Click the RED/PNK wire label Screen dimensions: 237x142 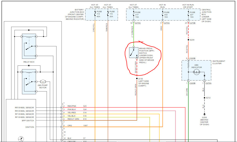click(72, 106)
